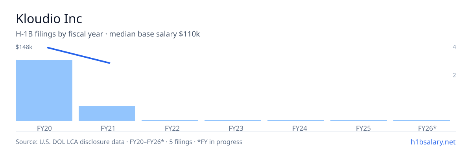Click the FY20 axis label
472x157 pixels.
44,128
